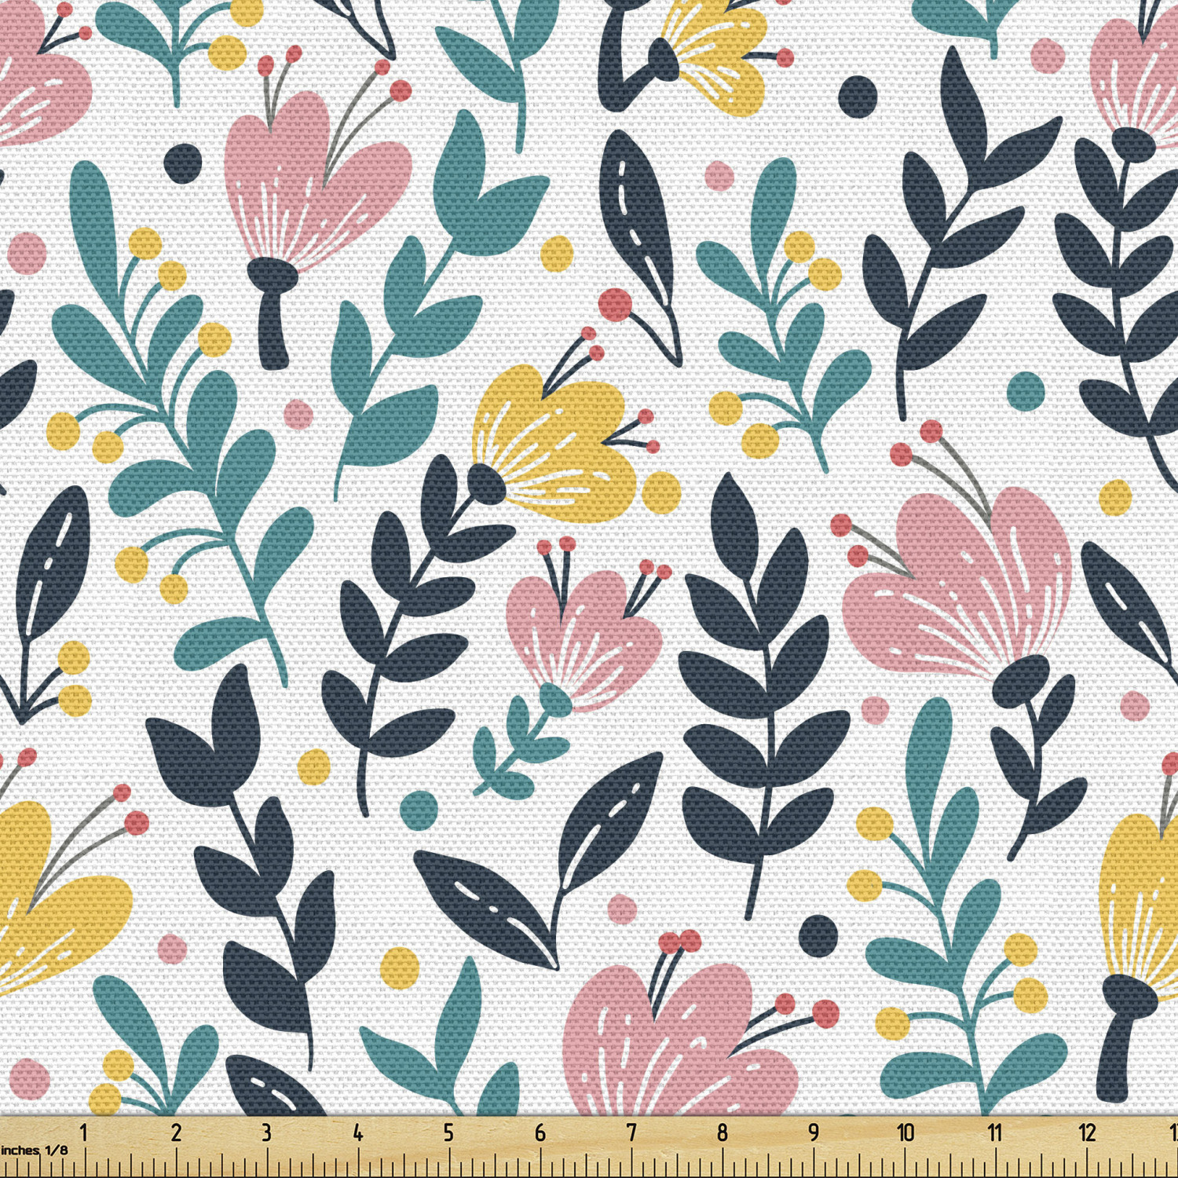This screenshot has height=1178, width=1178.
Task: Select the number 7 on the ruler
Action: coord(631,1132)
